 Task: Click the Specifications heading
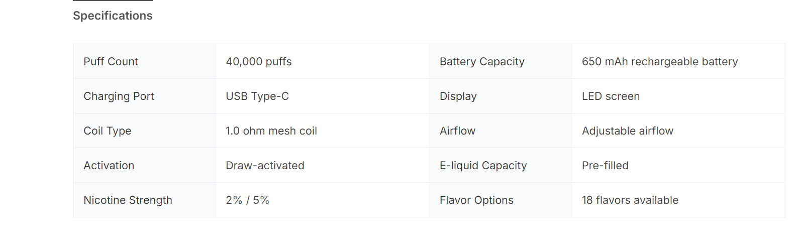[x=113, y=16]
